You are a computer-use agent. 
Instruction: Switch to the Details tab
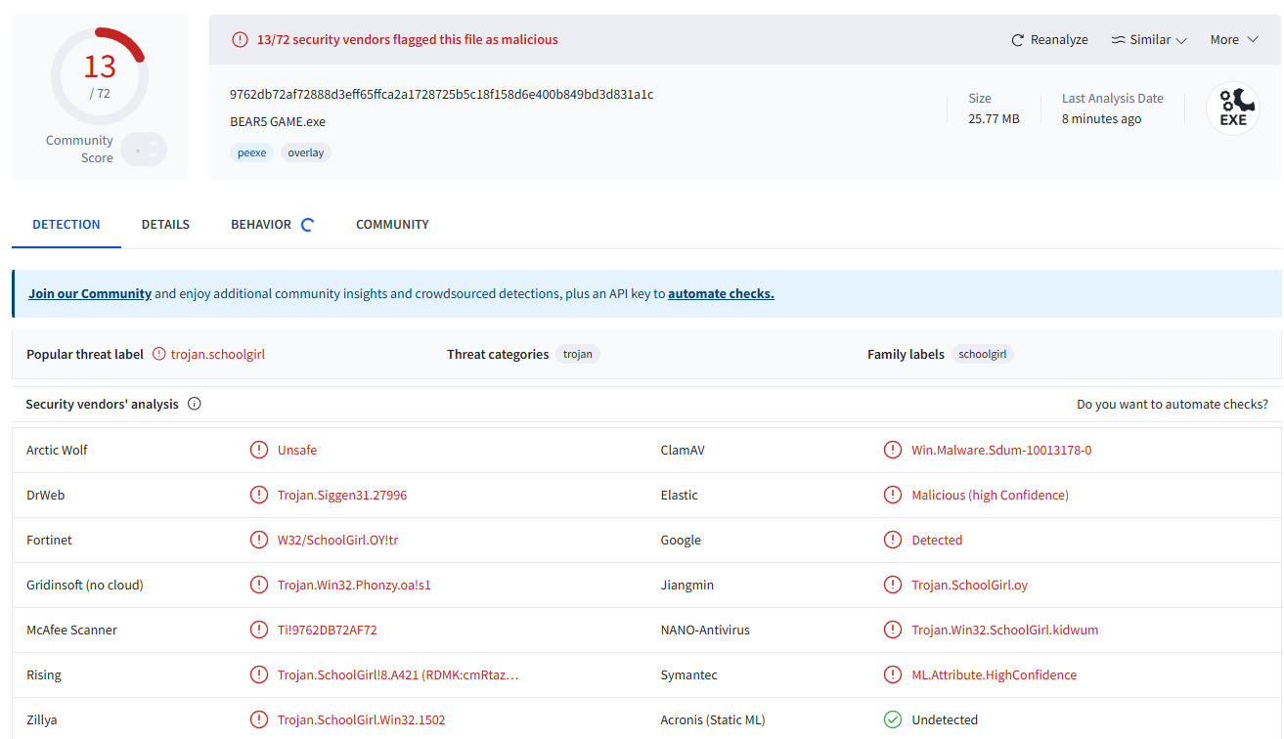165,225
